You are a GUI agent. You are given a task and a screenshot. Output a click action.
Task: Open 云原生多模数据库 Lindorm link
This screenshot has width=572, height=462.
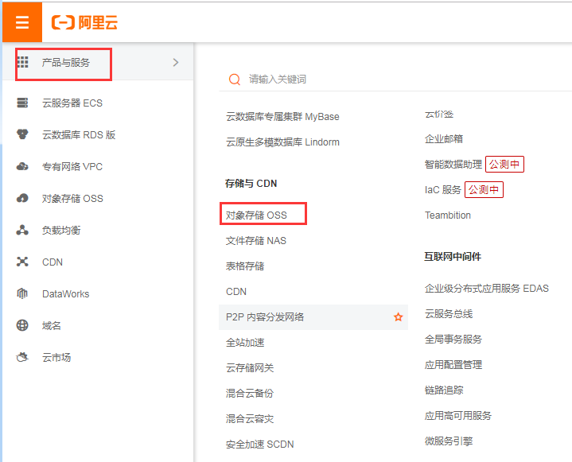pyautogui.click(x=282, y=142)
